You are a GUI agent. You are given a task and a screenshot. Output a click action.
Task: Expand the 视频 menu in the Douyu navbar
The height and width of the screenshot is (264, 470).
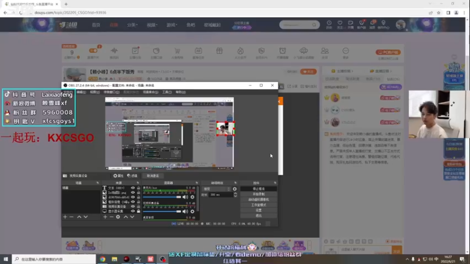click(152, 25)
